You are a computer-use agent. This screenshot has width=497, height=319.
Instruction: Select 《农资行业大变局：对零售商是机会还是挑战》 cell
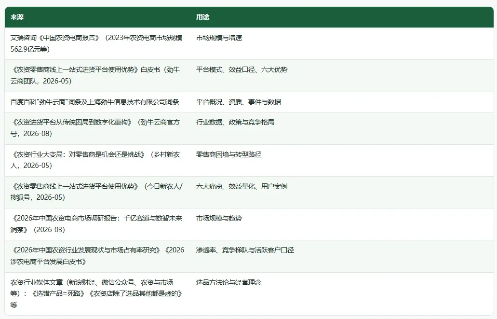click(x=98, y=160)
